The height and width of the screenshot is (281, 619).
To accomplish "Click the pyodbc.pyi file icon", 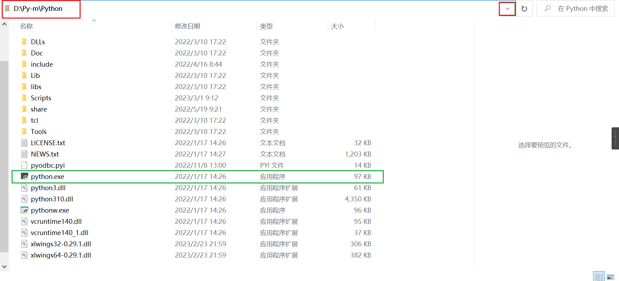I will coord(24,165).
